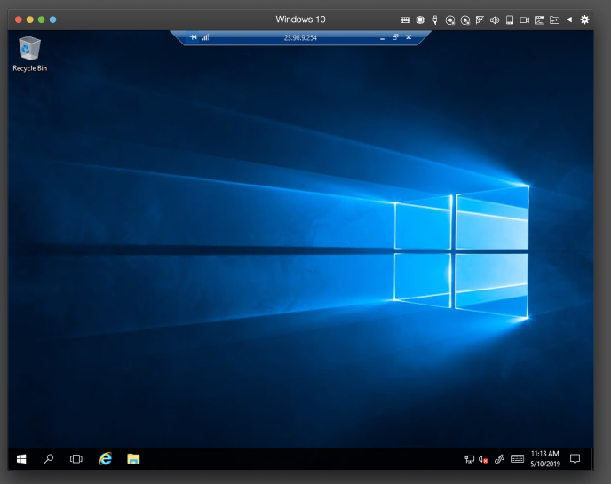
Task: Launch Internet Explorer from the taskbar
Action: click(x=105, y=459)
